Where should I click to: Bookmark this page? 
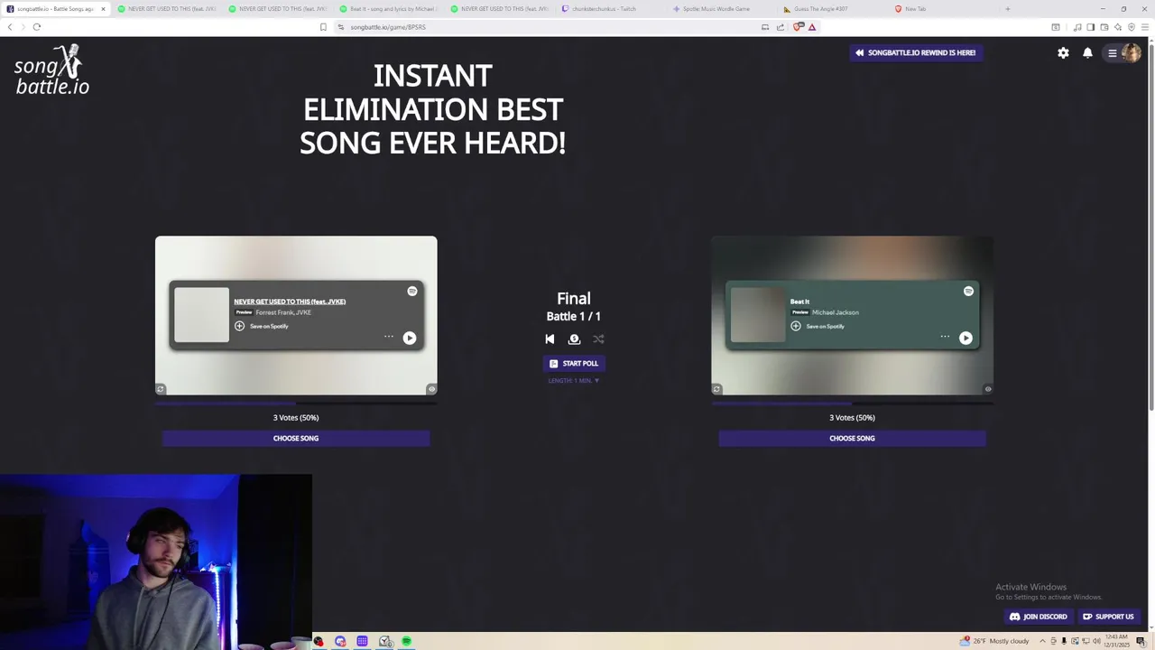click(x=323, y=27)
